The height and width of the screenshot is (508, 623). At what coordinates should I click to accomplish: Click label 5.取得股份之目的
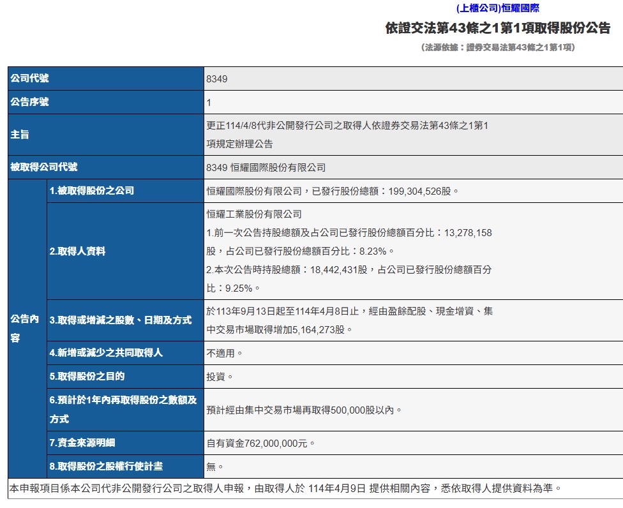tap(125, 376)
